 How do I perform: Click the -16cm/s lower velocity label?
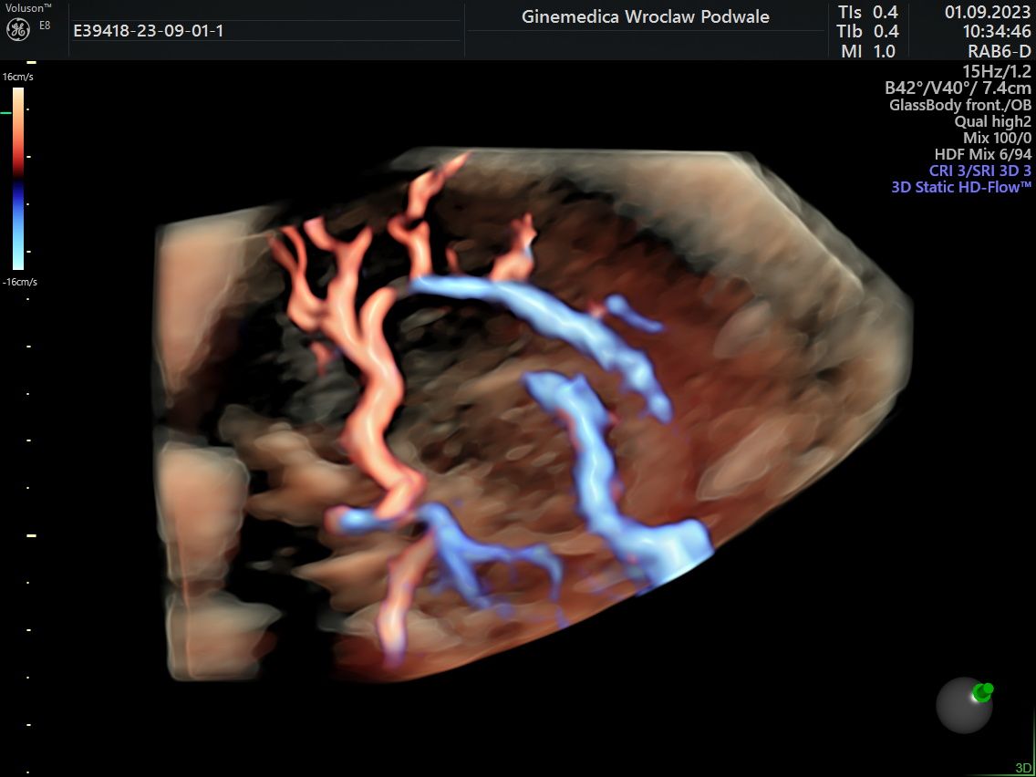(x=18, y=282)
